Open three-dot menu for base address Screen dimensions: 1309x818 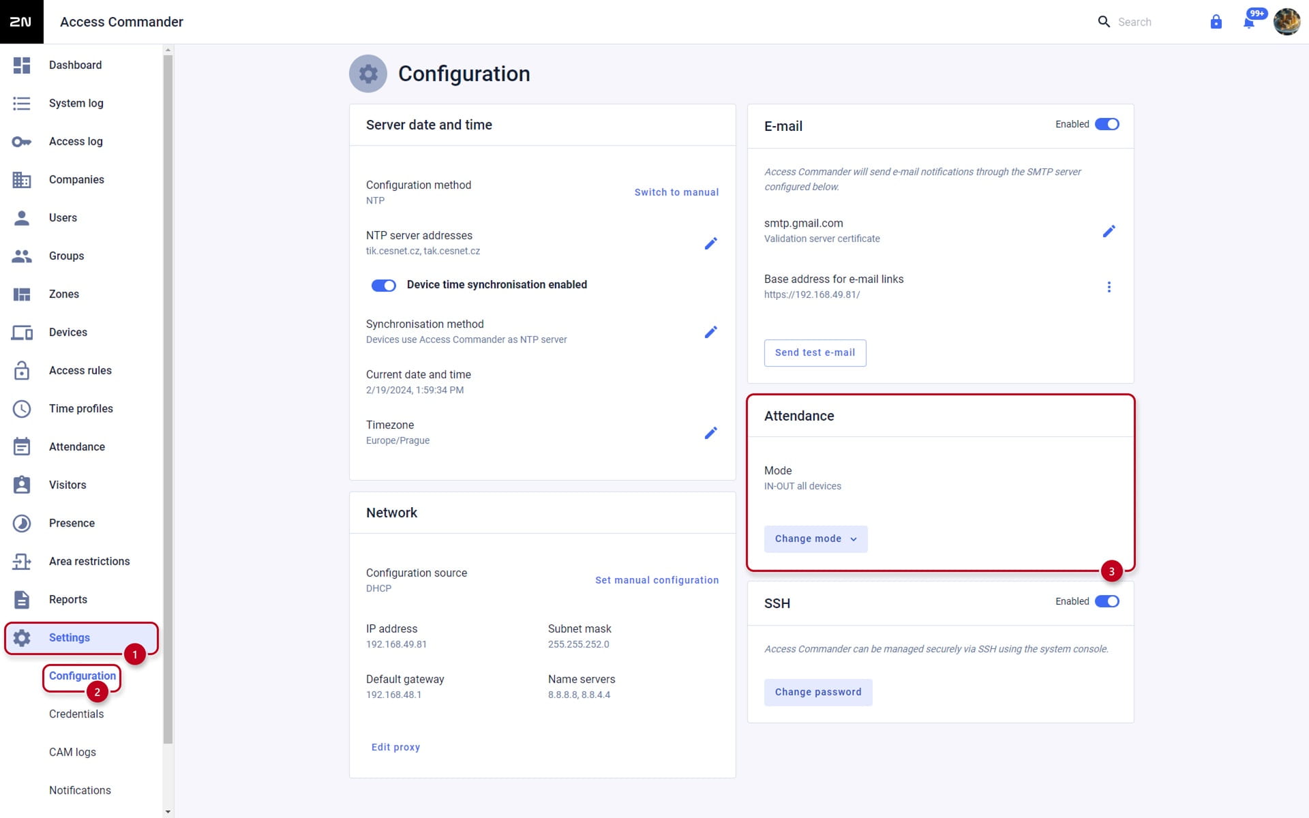(1109, 287)
